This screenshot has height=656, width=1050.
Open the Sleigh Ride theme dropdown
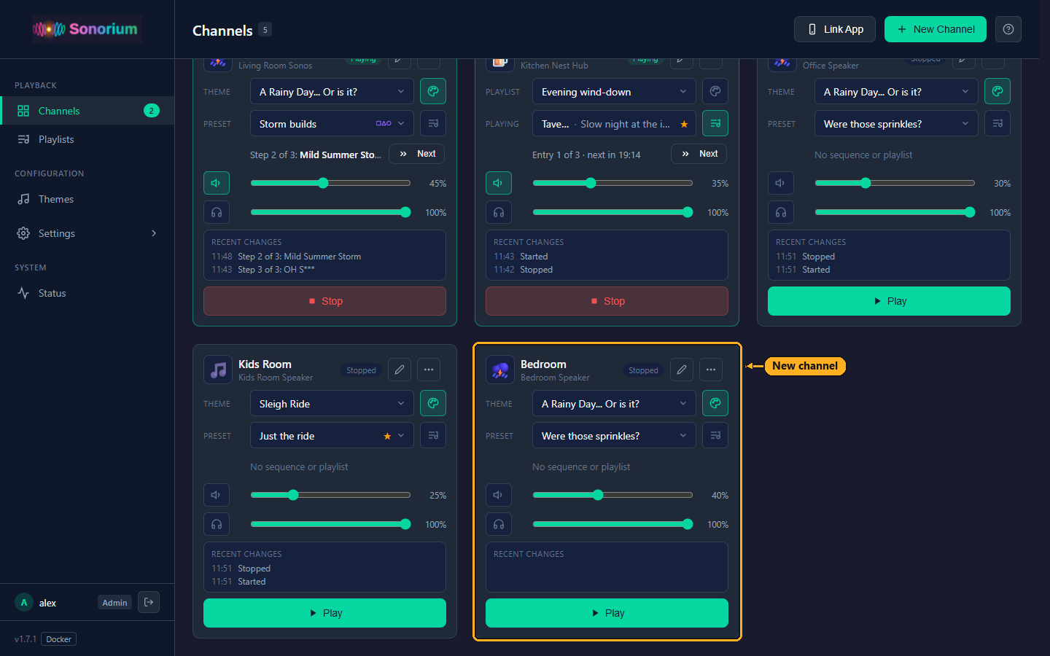pos(332,403)
